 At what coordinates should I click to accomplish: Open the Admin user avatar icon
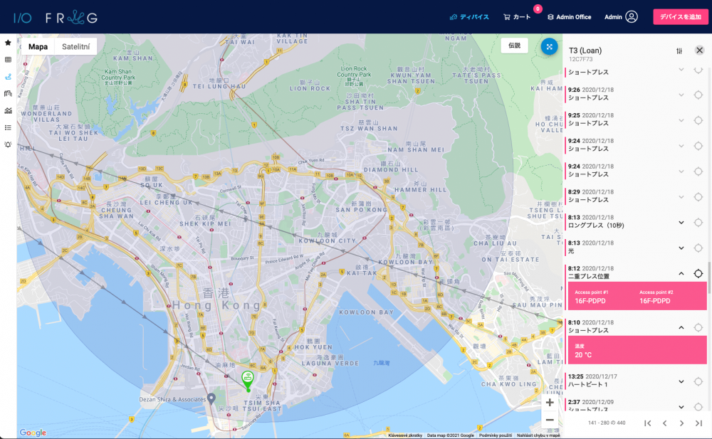[631, 17]
